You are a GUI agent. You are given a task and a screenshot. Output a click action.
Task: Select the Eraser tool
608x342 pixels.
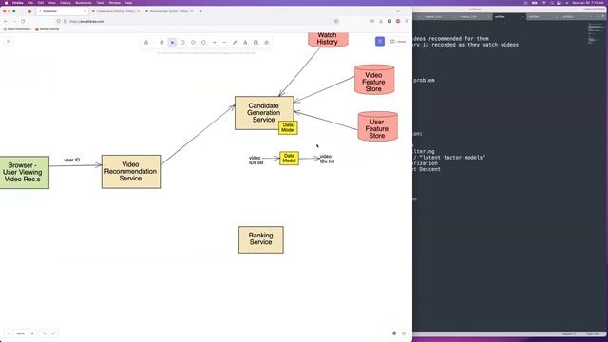point(266,42)
